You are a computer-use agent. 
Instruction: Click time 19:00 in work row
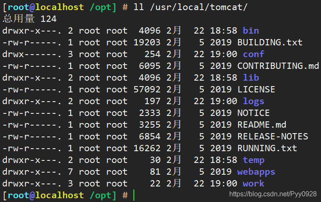(223, 184)
